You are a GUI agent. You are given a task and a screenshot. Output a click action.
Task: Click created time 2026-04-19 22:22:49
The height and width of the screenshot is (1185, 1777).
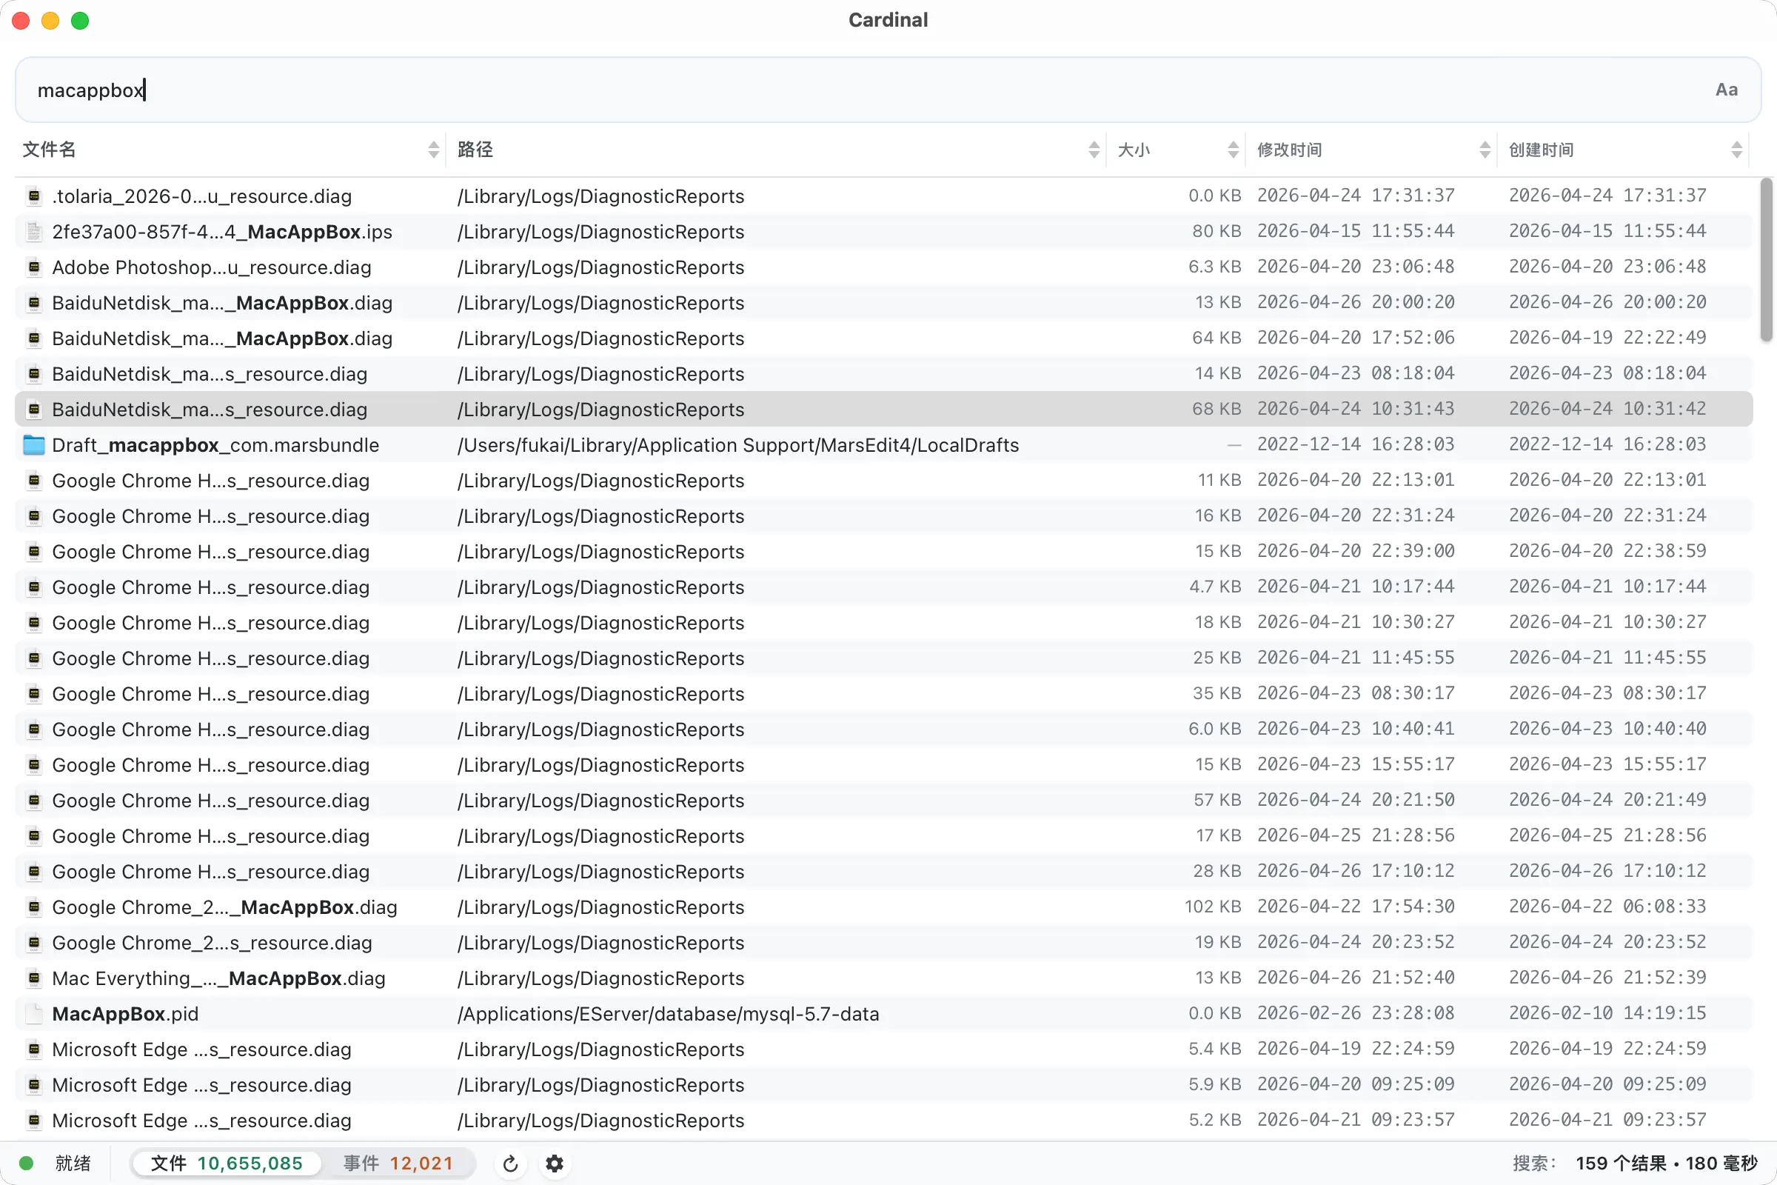pos(1607,338)
